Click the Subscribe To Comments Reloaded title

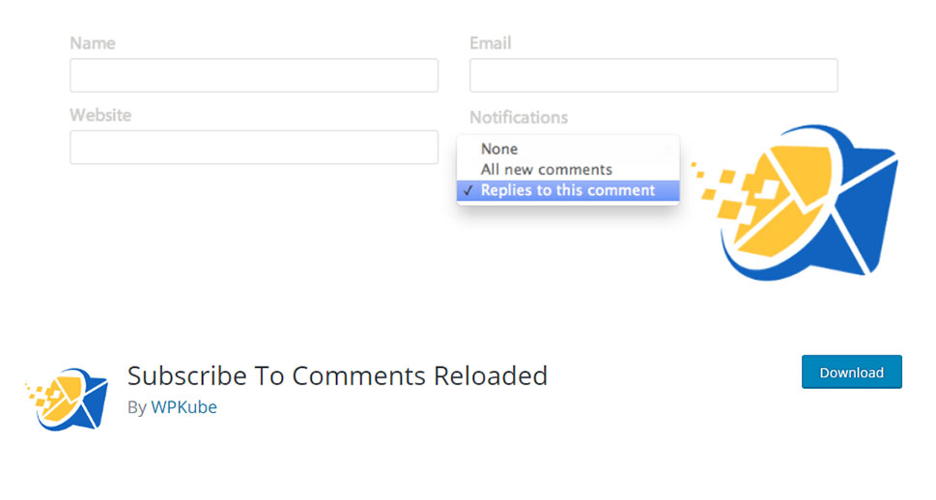click(337, 375)
